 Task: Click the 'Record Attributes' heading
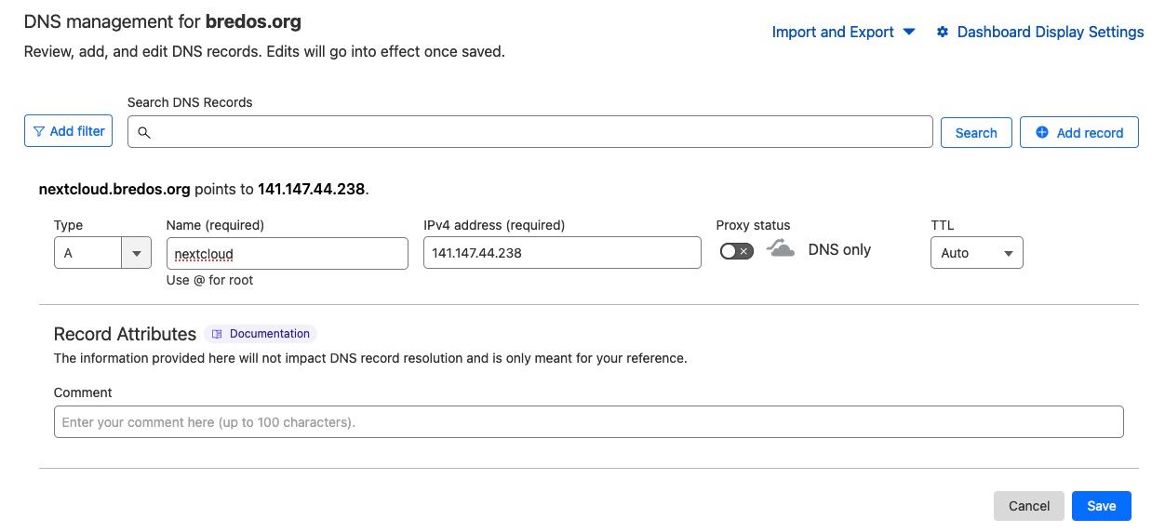coord(125,334)
